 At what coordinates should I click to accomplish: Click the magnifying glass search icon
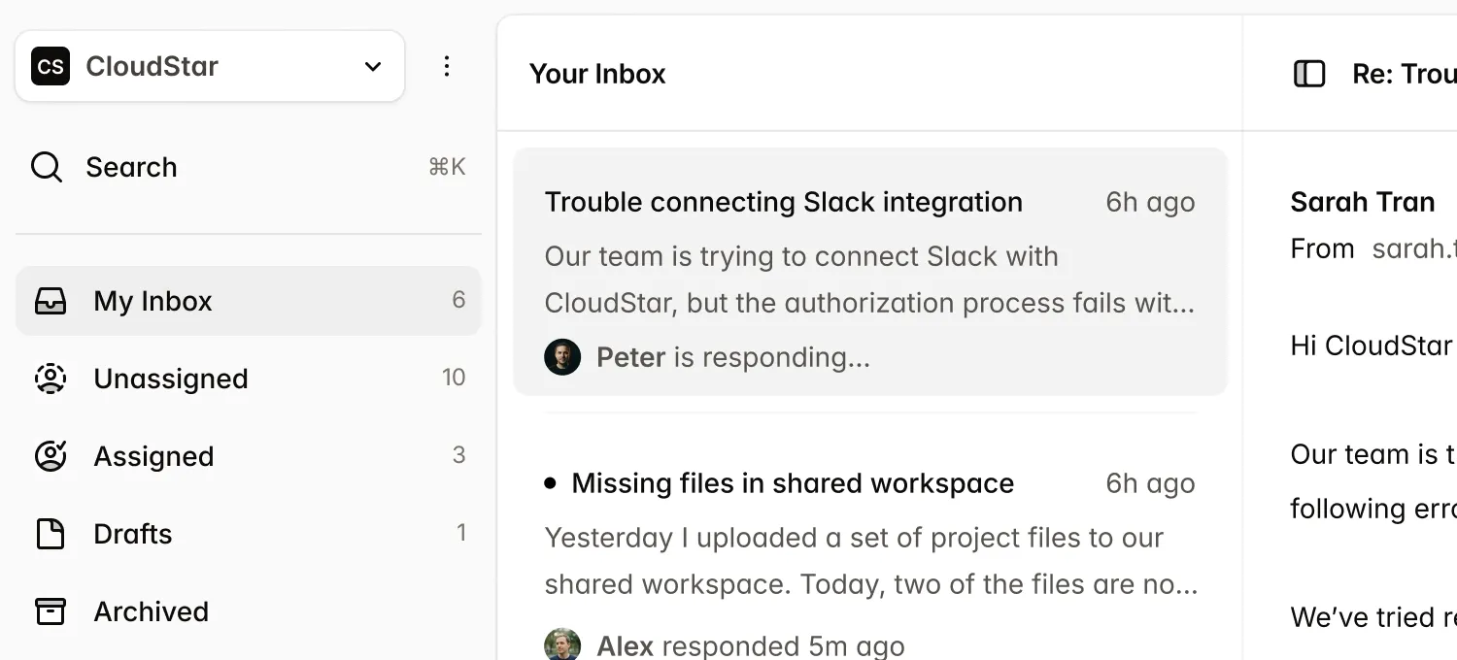click(x=47, y=167)
